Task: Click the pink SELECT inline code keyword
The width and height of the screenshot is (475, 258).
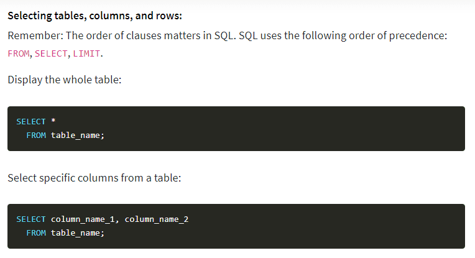Action: pos(51,53)
